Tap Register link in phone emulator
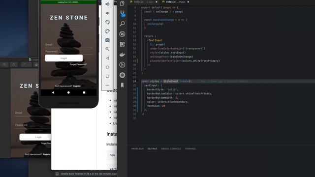This screenshot has height=177, width=315. pyautogui.click(x=77, y=86)
